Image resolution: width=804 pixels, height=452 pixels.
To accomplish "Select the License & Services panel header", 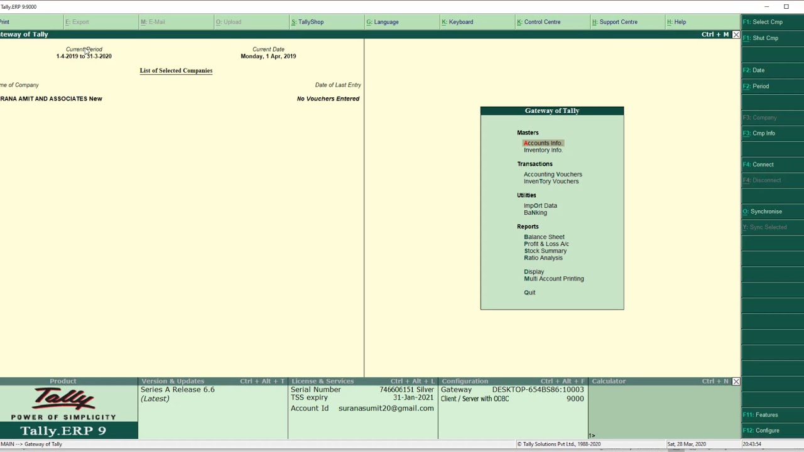I will [362, 381].
